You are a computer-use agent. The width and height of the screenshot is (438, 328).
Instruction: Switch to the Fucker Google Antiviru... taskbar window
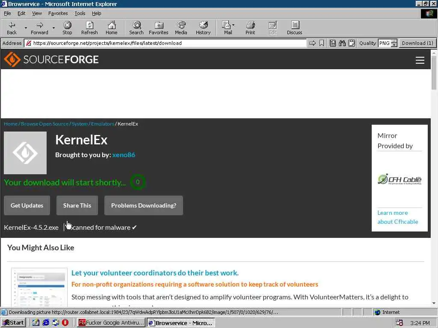111,323
